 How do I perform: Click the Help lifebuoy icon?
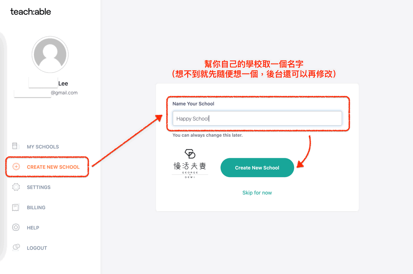16,228
